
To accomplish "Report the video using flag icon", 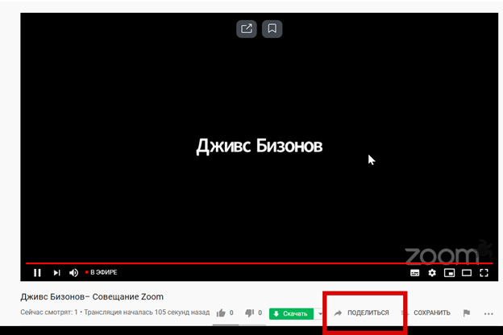I will pyautogui.click(x=467, y=313).
